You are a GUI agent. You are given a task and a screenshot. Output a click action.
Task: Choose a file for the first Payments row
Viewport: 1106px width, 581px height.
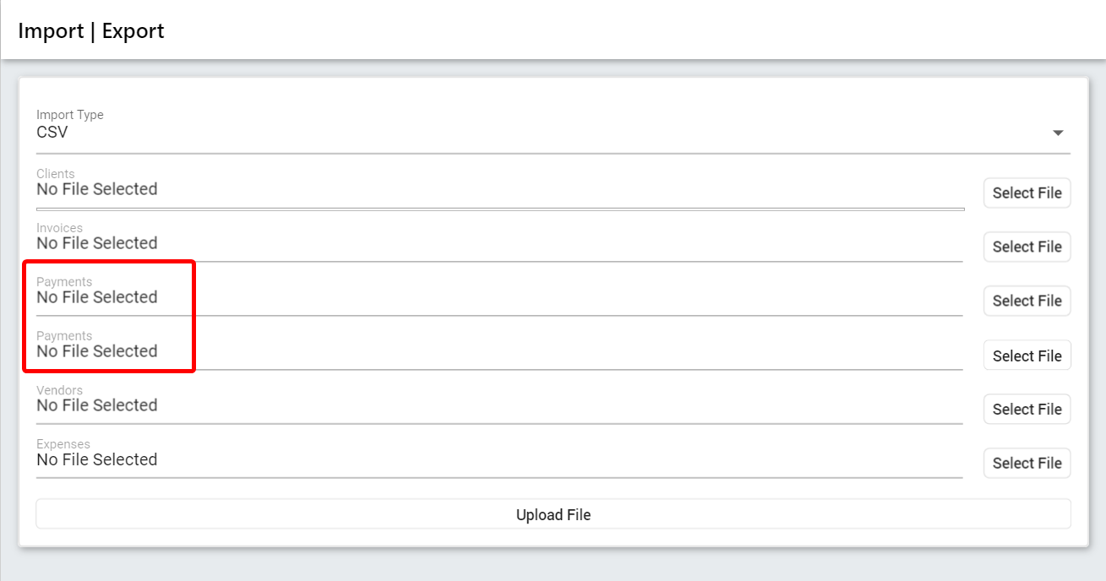click(x=1027, y=301)
